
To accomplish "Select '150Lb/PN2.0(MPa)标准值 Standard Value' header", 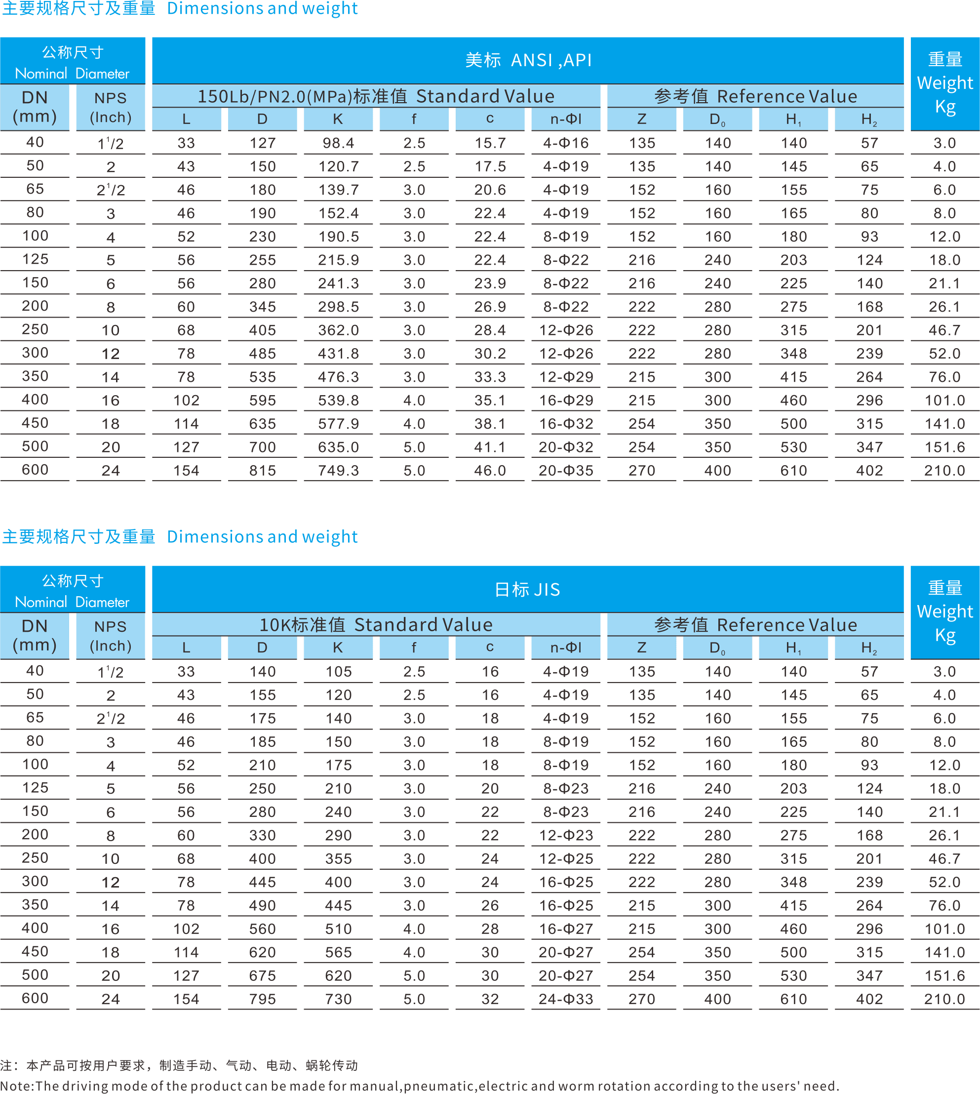I will pyautogui.click(x=376, y=96).
